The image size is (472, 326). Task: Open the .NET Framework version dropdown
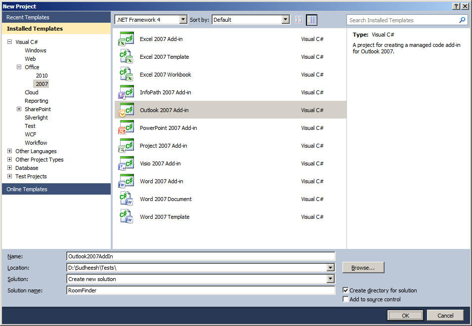pos(183,20)
